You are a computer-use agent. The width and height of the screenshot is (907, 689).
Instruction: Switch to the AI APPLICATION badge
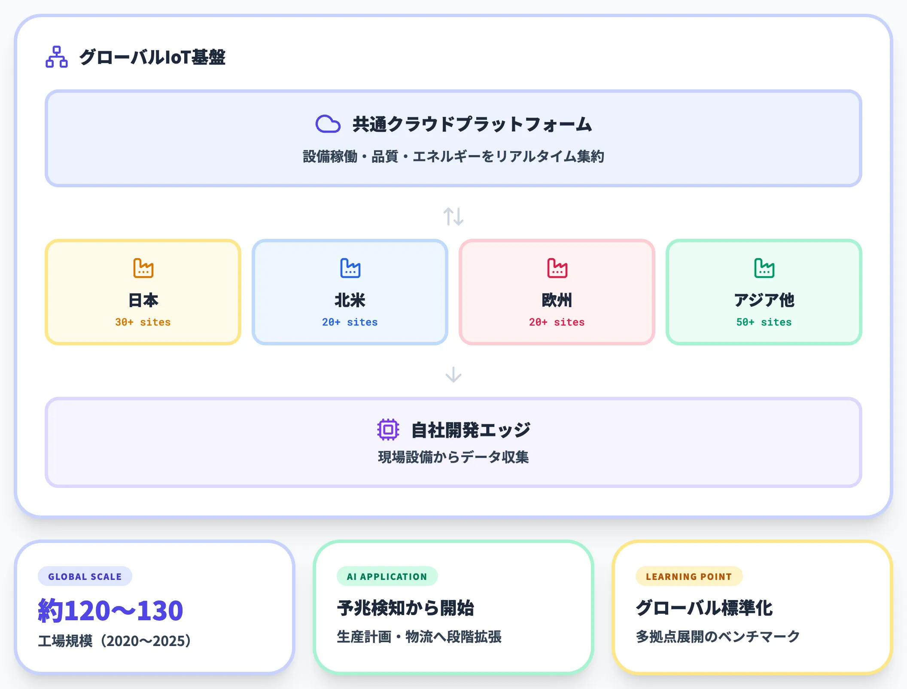click(387, 576)
